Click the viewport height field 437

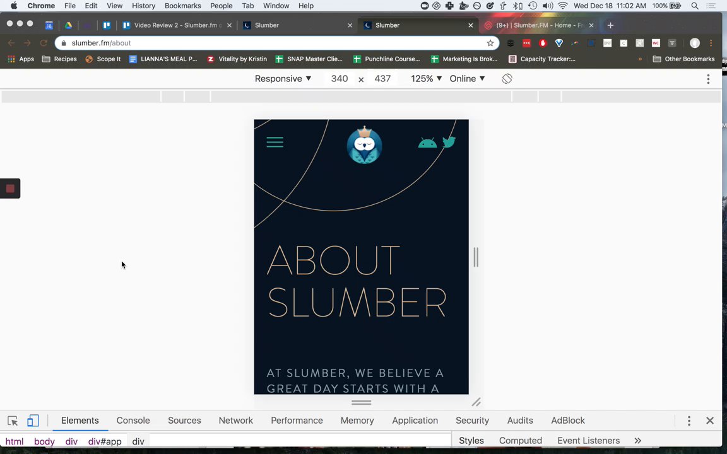[x=382, y=79]
